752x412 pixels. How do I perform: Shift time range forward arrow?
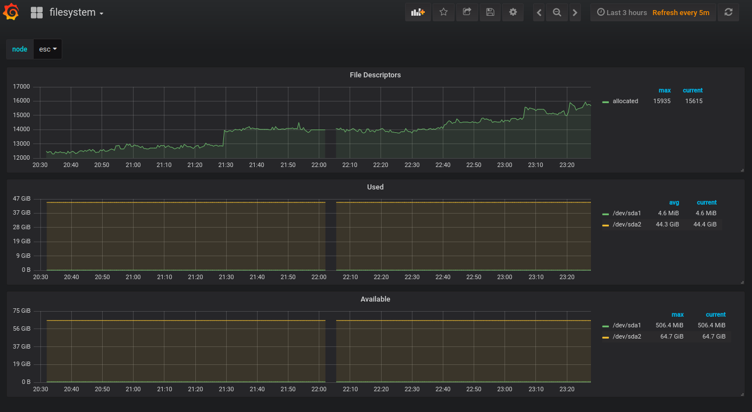575,12
